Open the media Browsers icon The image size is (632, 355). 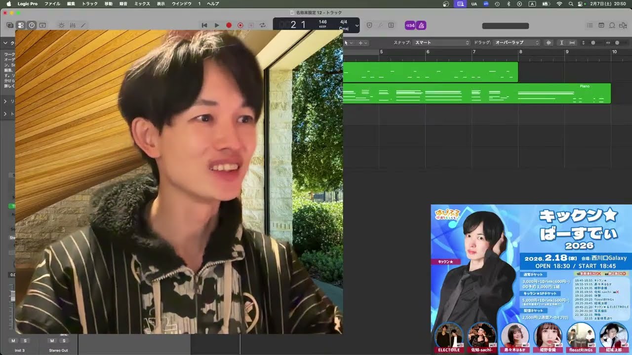point(623,25)
